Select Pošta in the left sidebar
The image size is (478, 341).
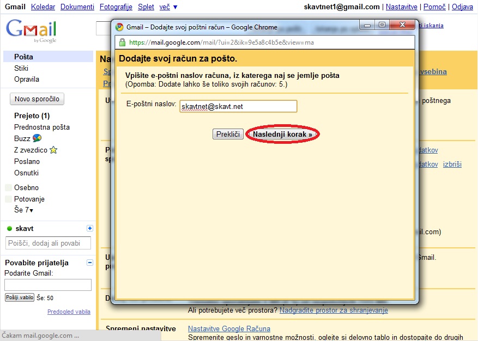[48, 57]
